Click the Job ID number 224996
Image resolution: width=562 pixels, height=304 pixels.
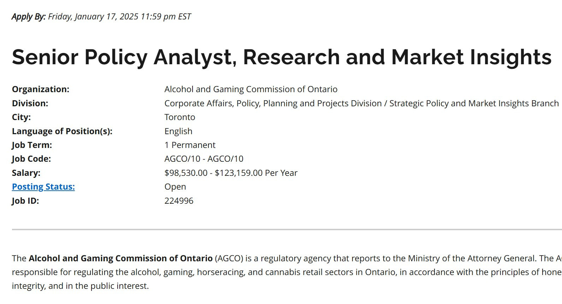pos(179,201)
